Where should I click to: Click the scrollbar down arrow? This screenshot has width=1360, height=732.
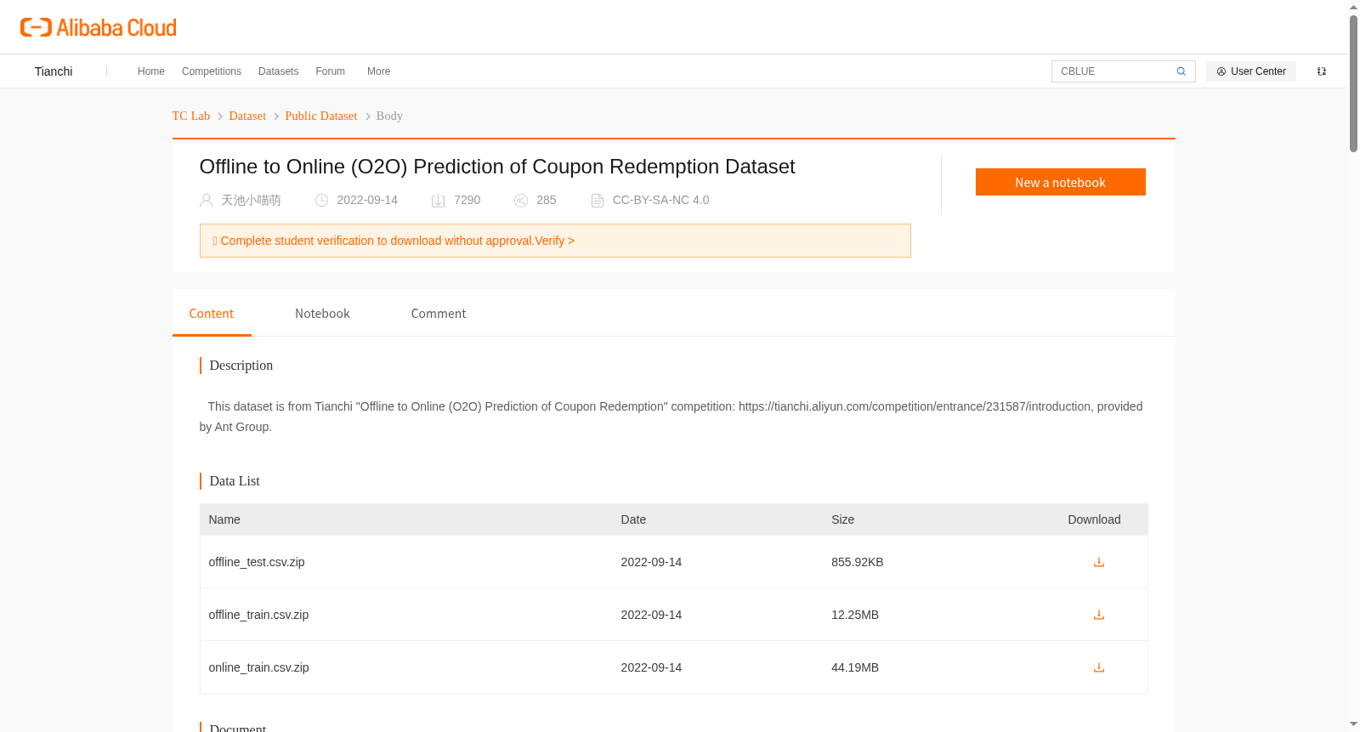(1353, 724)
